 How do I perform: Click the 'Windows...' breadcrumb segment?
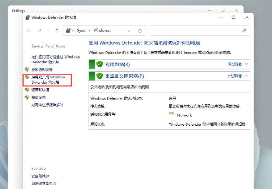click(x=102, y=30)
